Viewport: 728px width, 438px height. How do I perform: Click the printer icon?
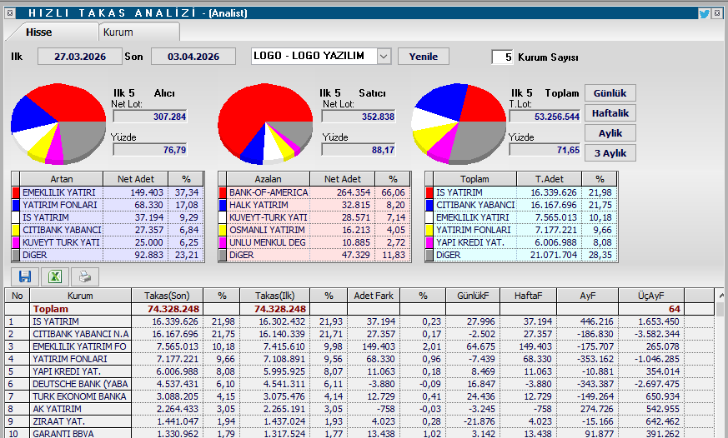pos(85,276)
